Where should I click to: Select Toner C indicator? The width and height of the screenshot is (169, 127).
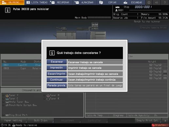click(x=3, y=99)
